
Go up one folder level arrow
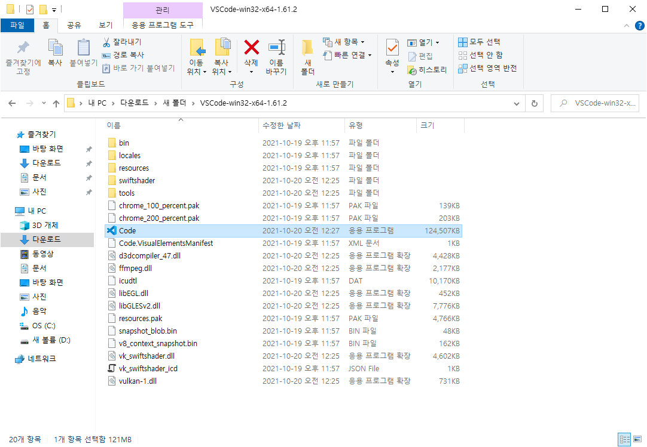pyautogui.click(x=56, y=103)
